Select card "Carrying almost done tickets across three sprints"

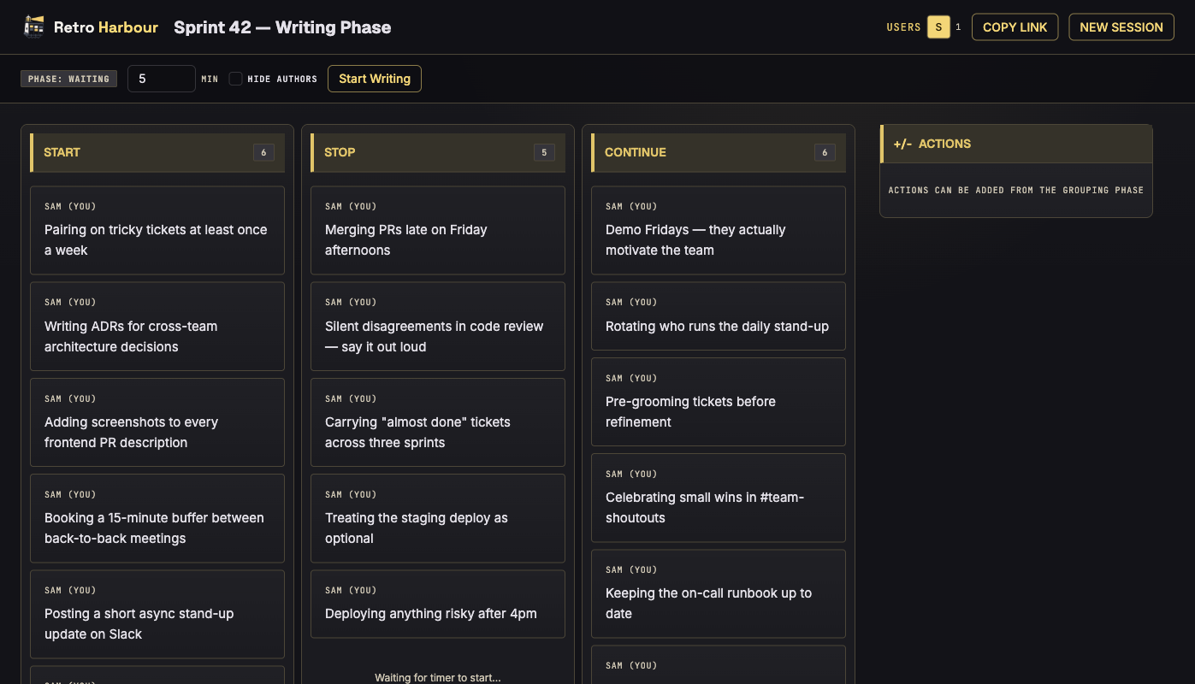(438, 422)
